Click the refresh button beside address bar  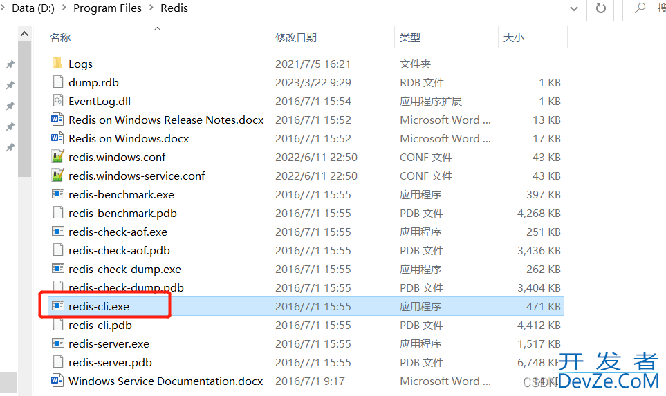(600, 9)
